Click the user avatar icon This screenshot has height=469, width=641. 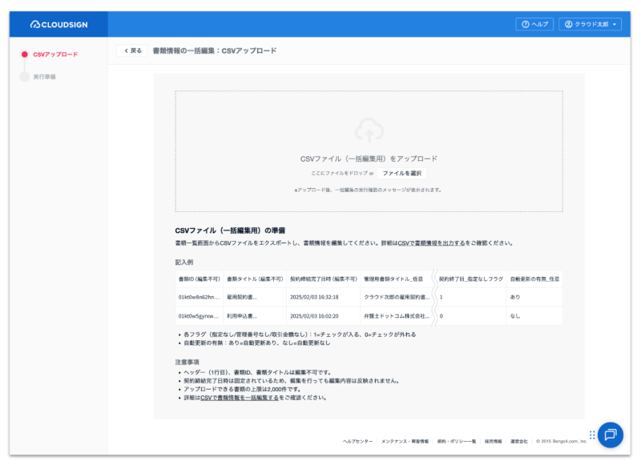coord(568,25)
